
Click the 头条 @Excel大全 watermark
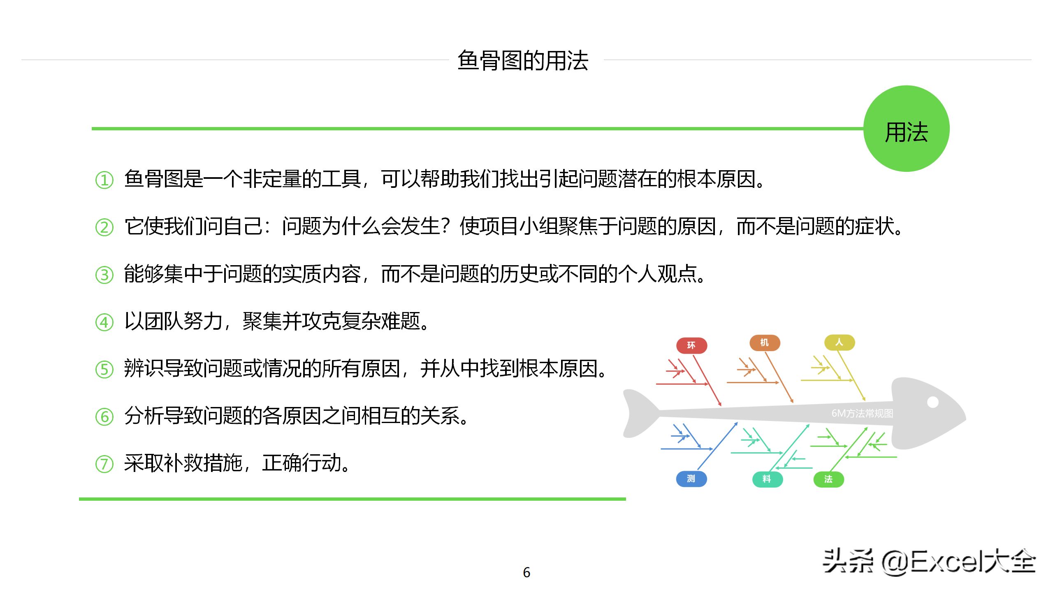pyautogui.click(x=929, y=562)
